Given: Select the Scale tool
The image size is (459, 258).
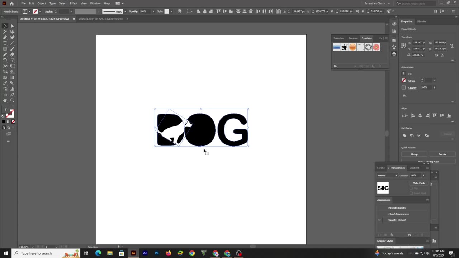Looking at the screenshot, I should [12, 60].
